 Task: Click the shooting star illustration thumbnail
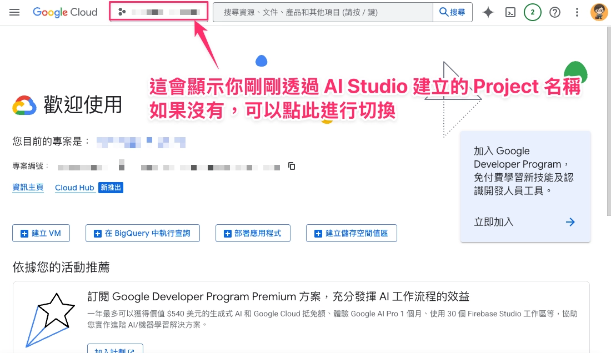tap(50, 320)
